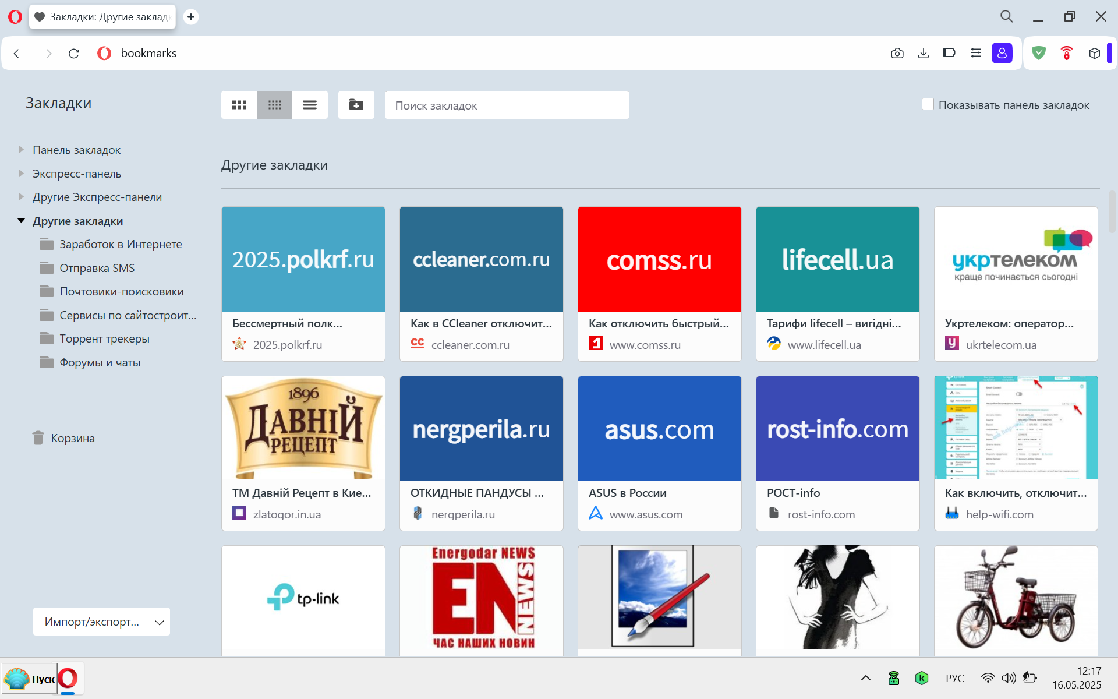Click www.comss.ru bookmark address
This screenshot has width=1118, height=699.
[x=645, y=345]
